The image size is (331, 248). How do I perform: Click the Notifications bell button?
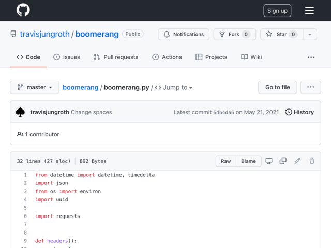tap(184, 34)
